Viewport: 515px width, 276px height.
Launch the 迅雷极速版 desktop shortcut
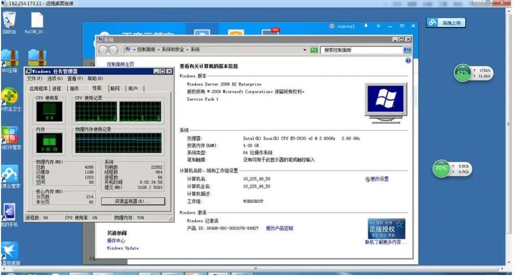[9, 251]
